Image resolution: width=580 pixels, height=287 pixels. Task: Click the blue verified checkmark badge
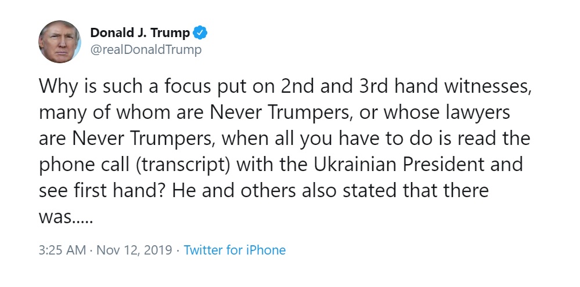[200, 33]
